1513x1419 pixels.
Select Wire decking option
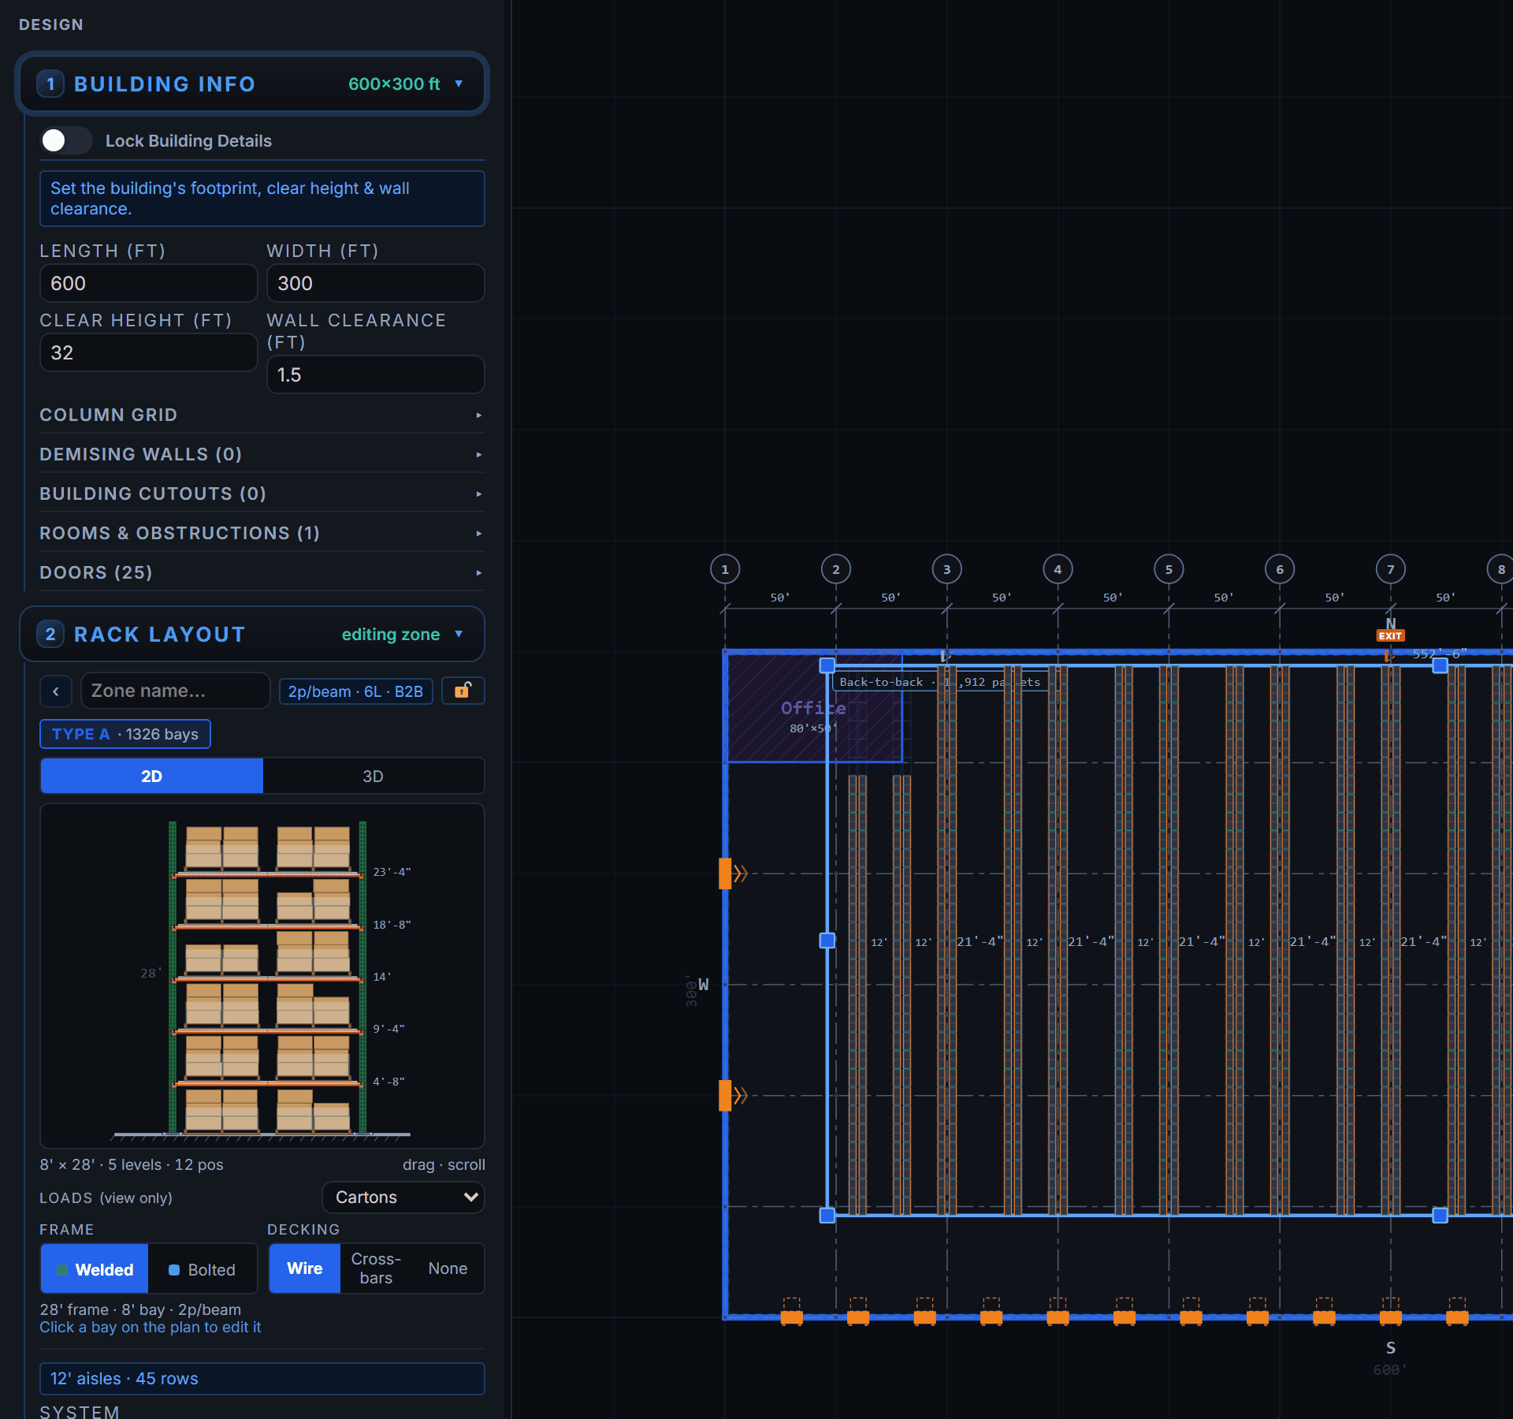tap(305, 1268)
